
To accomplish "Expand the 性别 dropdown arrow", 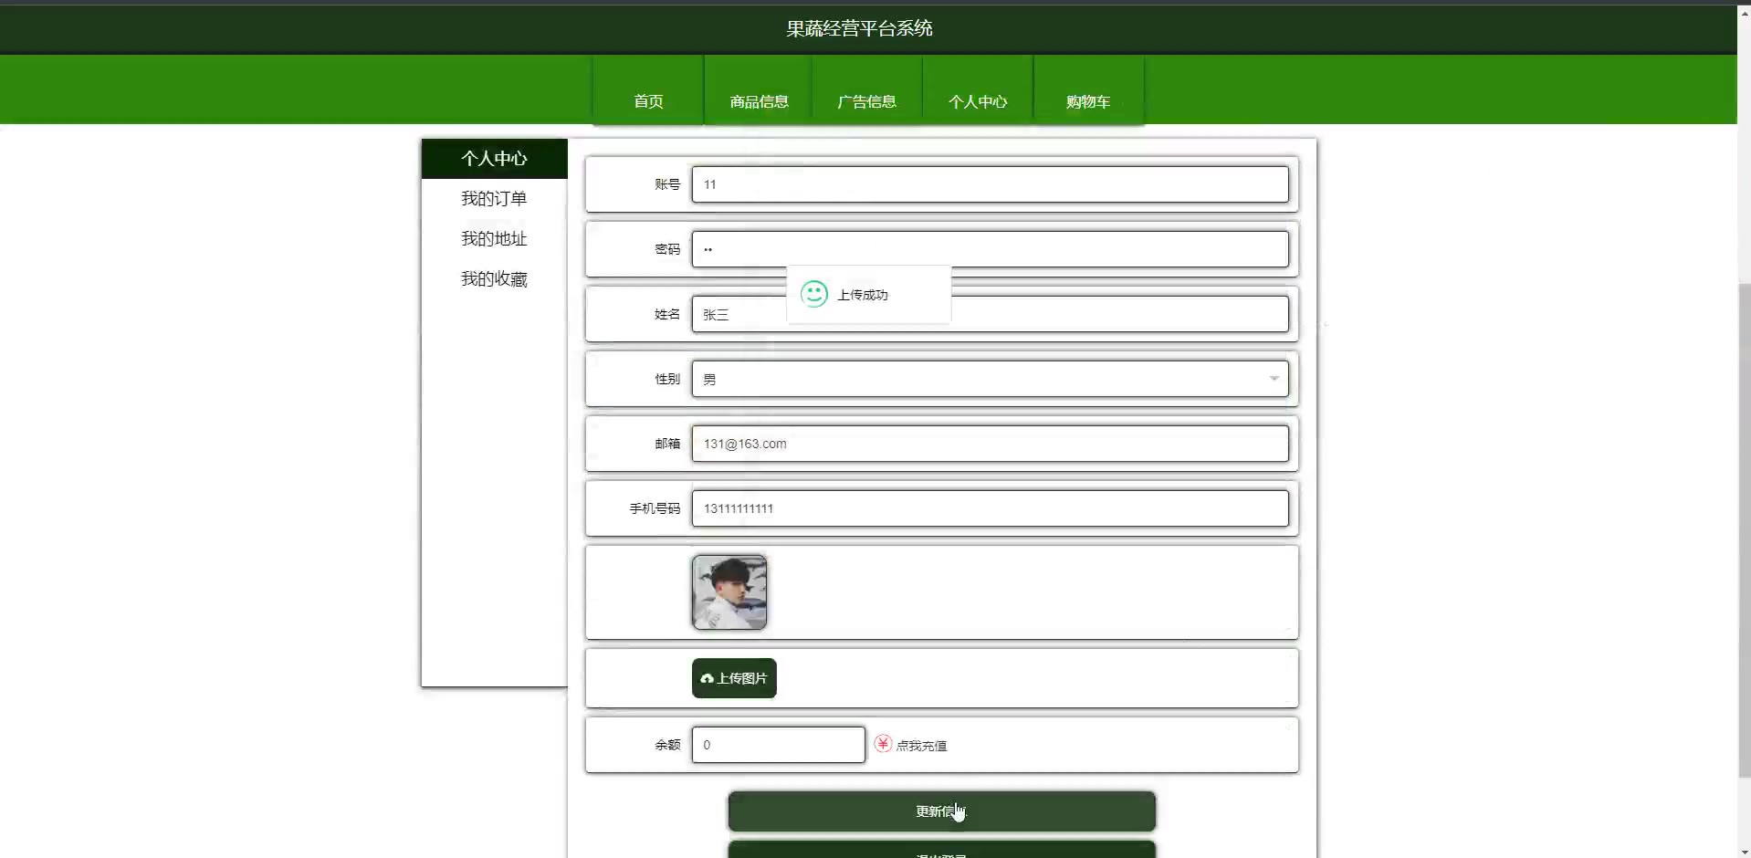I will (x=1274, y=379).
